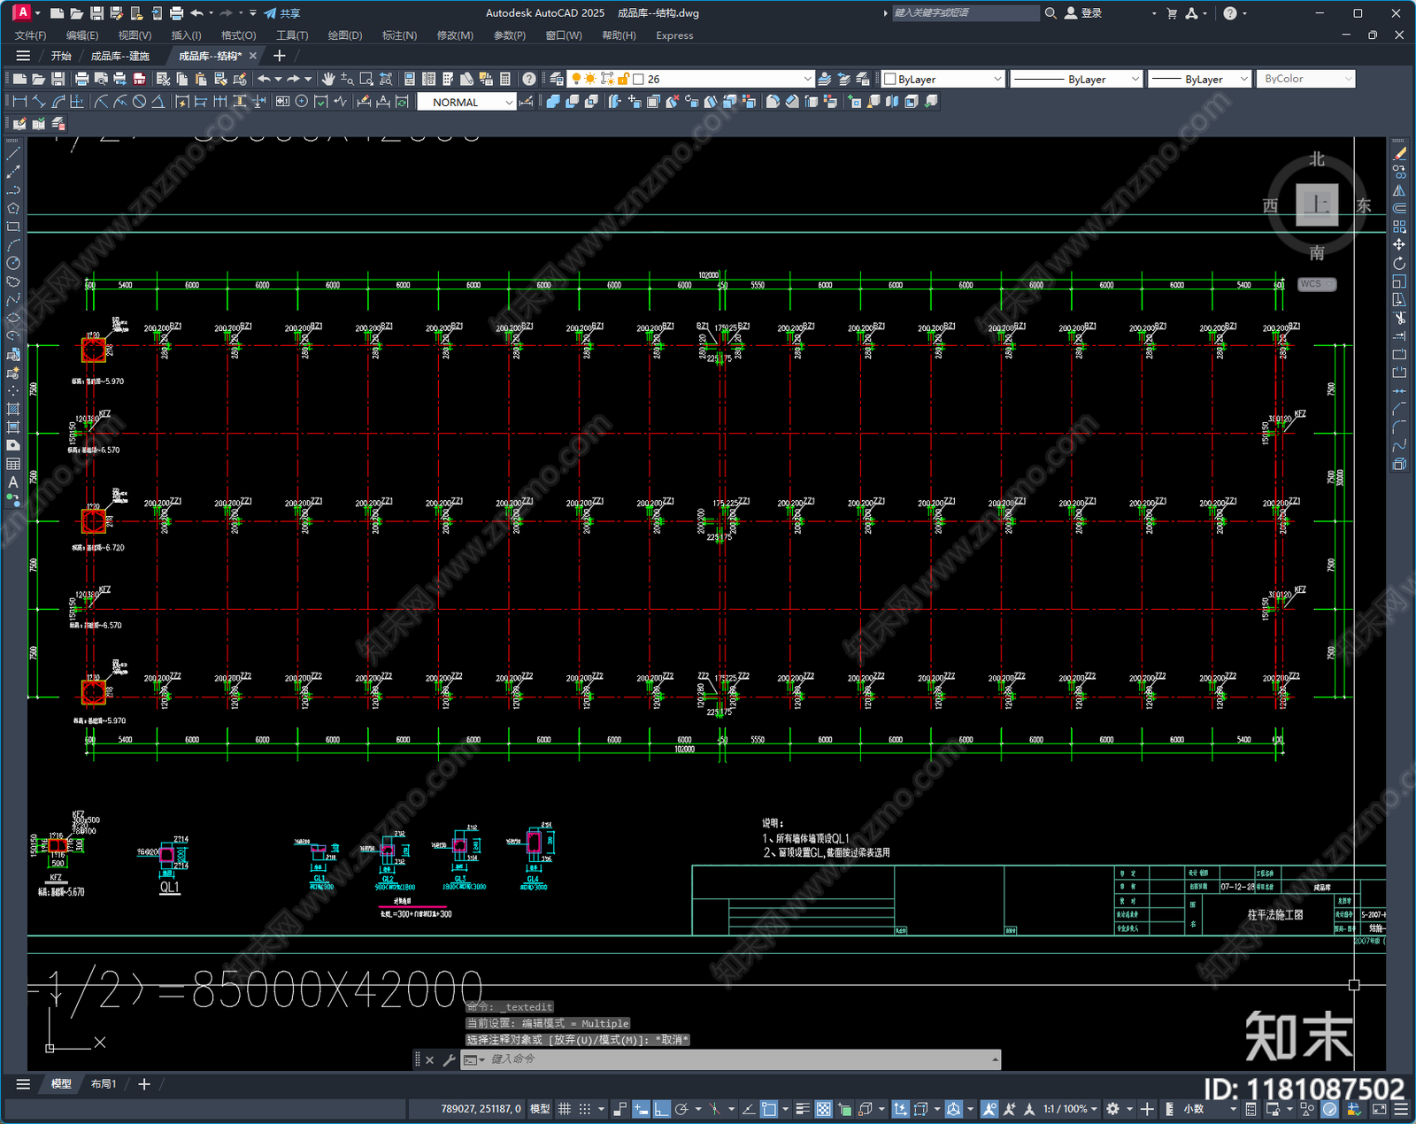Click the new drawing tab plus button
This screenshot has width=1416, height=1124.
click(x=280, y=56)
